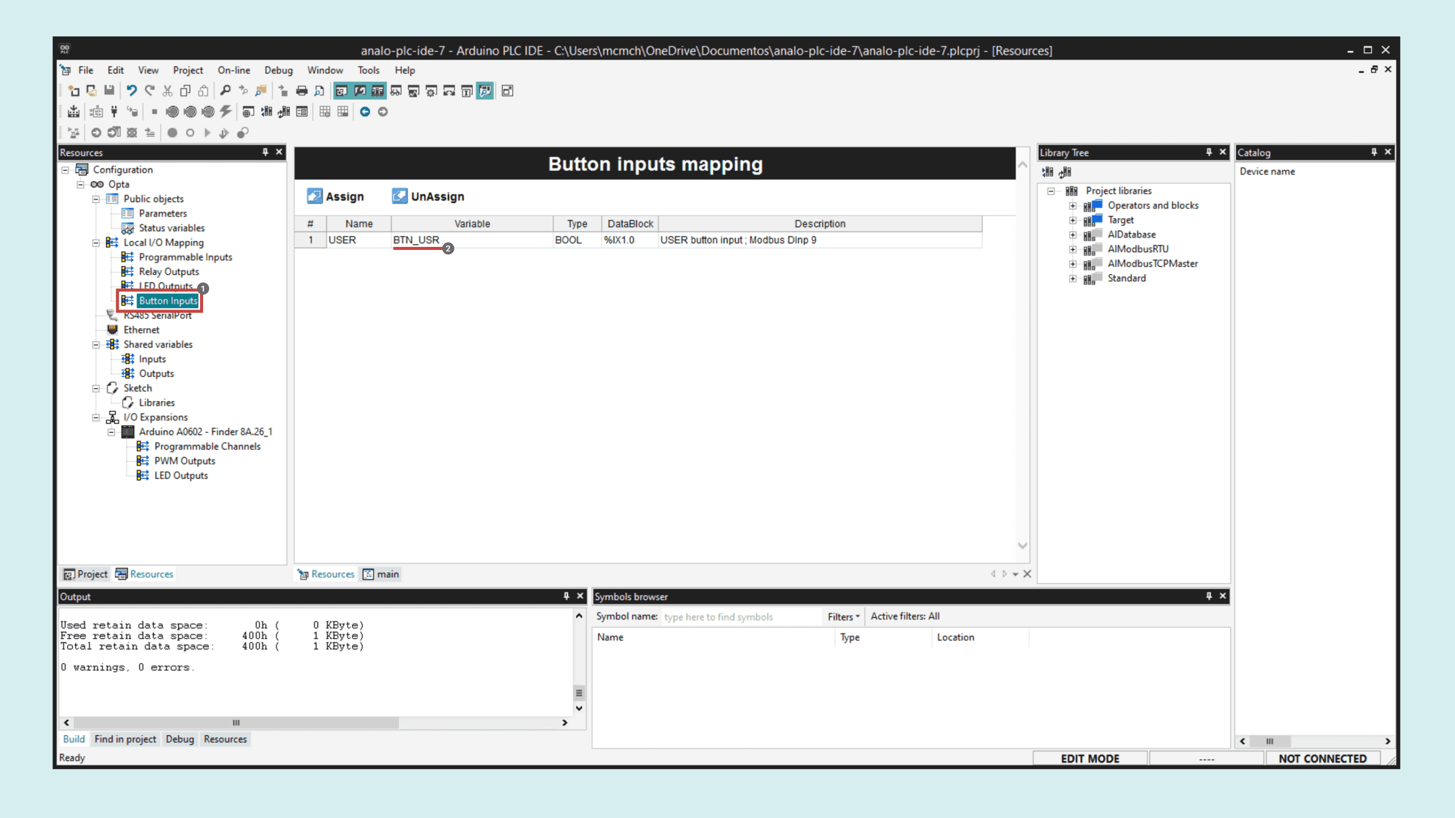Click the Assign button
1455x818 pixels.
click(x=336, y=196)
